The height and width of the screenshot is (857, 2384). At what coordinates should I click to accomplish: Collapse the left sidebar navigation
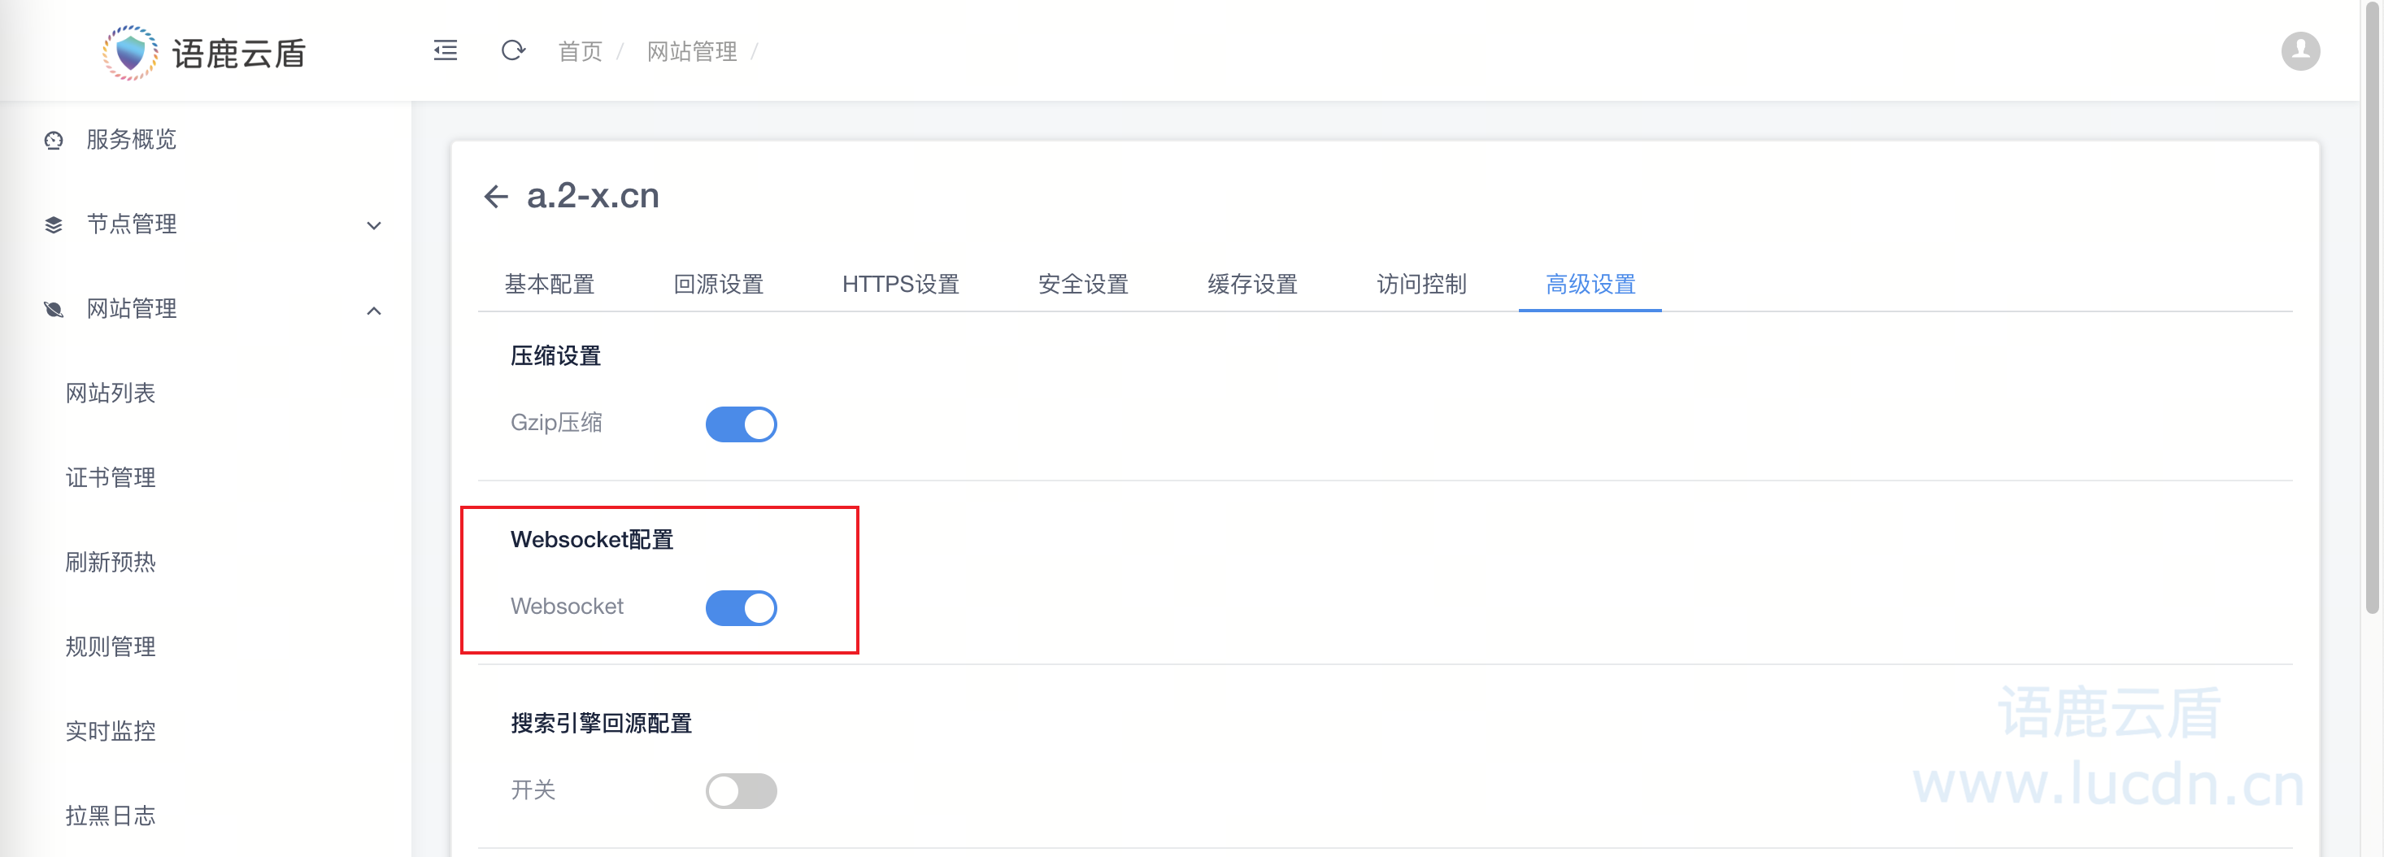445,51
